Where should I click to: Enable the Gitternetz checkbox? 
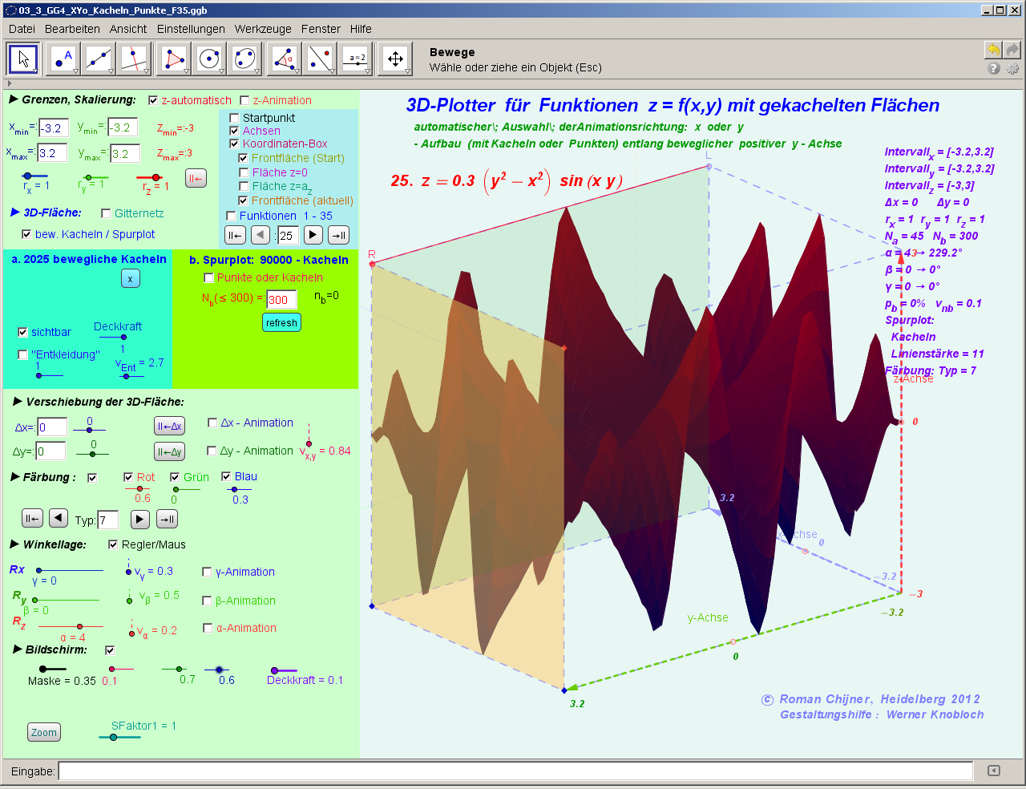(x=106, y=213)
